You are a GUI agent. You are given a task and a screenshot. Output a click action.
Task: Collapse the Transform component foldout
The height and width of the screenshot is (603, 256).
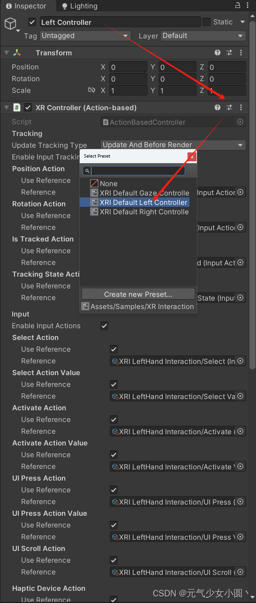[x=7, y=53]
